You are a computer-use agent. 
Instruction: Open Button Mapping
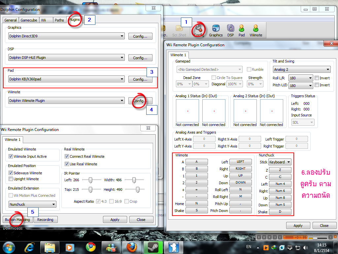click(x=17, y=220)
